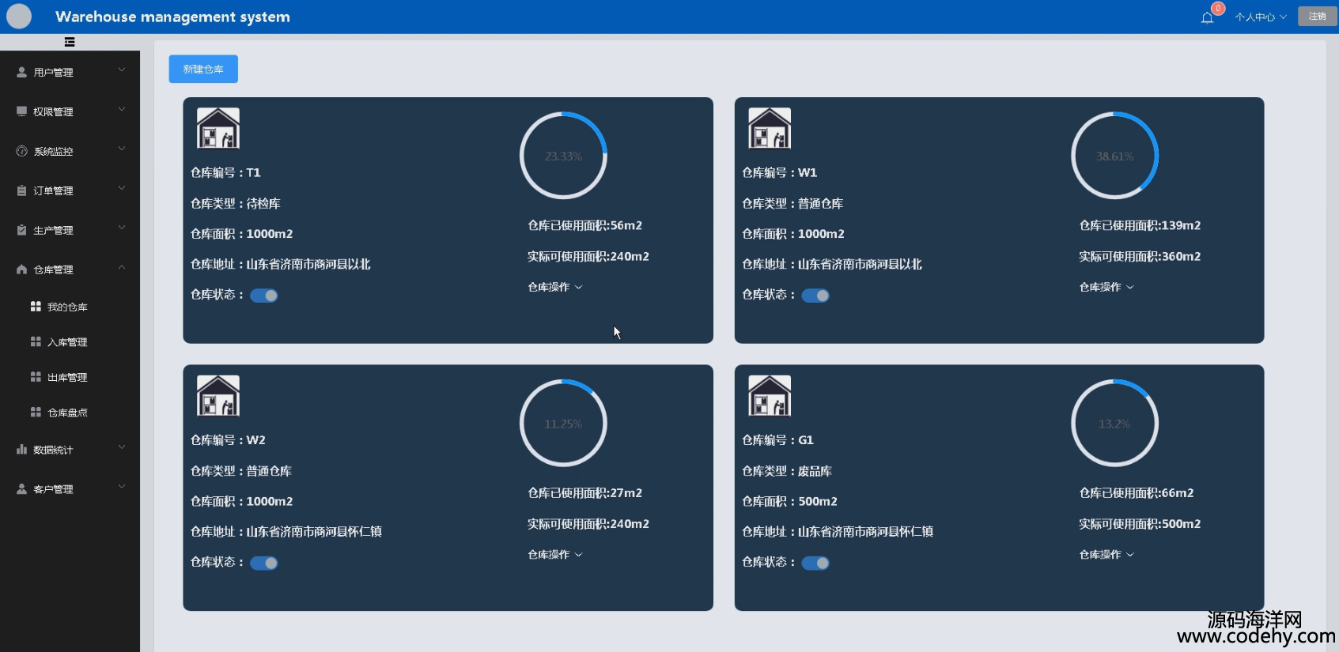This screenshot has width=1339, height=652.
Task: Click the 13.2% usage ring for G1
Action: (x=1114, y=424)
